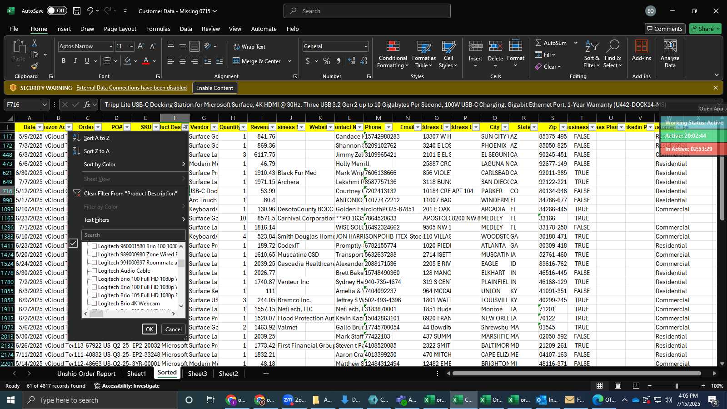Image resolution: width=727 pixels, height=409 pixels.
Task: Click the Format Painter brush icon
Action: (x=35, y=66)
